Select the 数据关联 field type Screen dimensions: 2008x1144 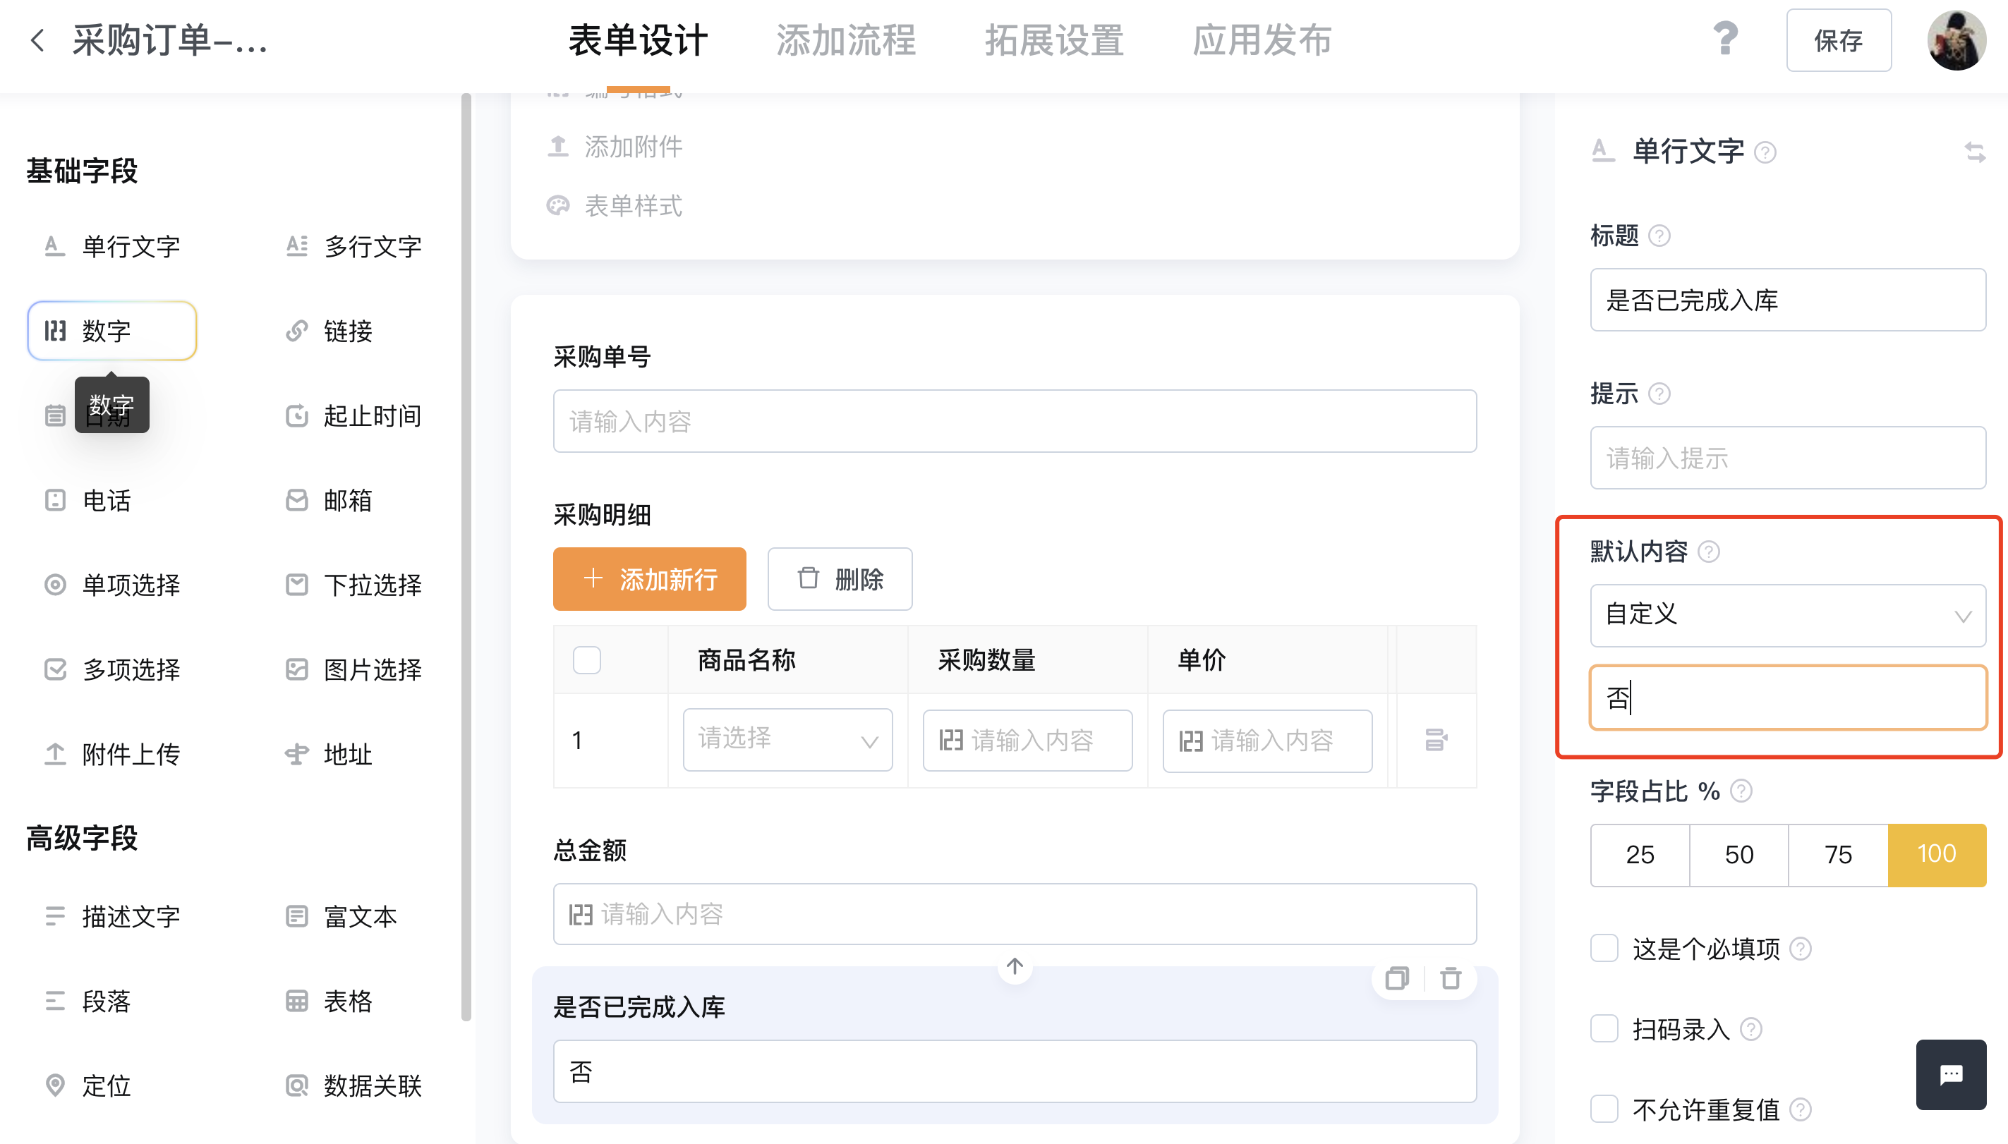click(x=353, y=1086)
